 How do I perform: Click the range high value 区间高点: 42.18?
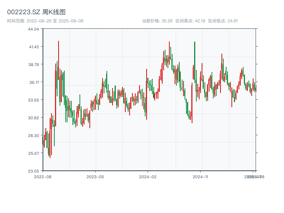coord(190,21)
